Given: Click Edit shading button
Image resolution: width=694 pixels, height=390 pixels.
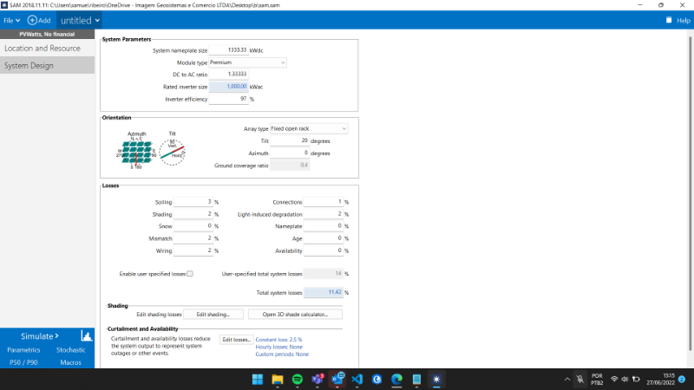Looking at the screenshot, I should (x=213, y=314).
